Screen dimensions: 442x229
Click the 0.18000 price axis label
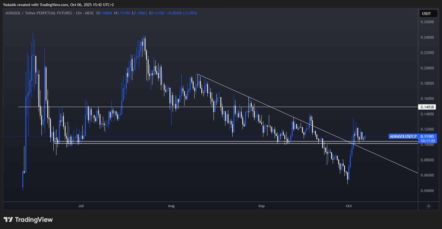(427, 83)
